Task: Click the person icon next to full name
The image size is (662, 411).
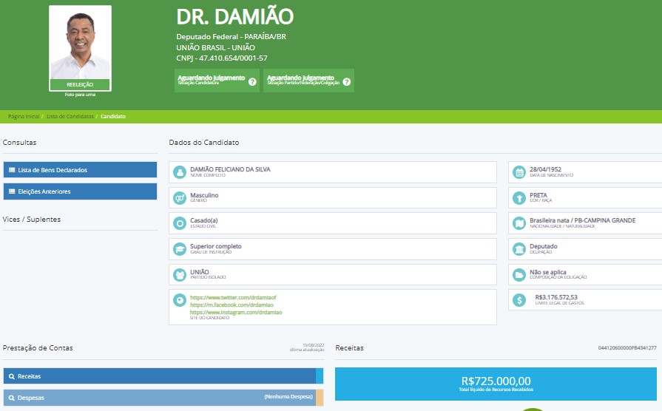Action: (x=179, y=172)
